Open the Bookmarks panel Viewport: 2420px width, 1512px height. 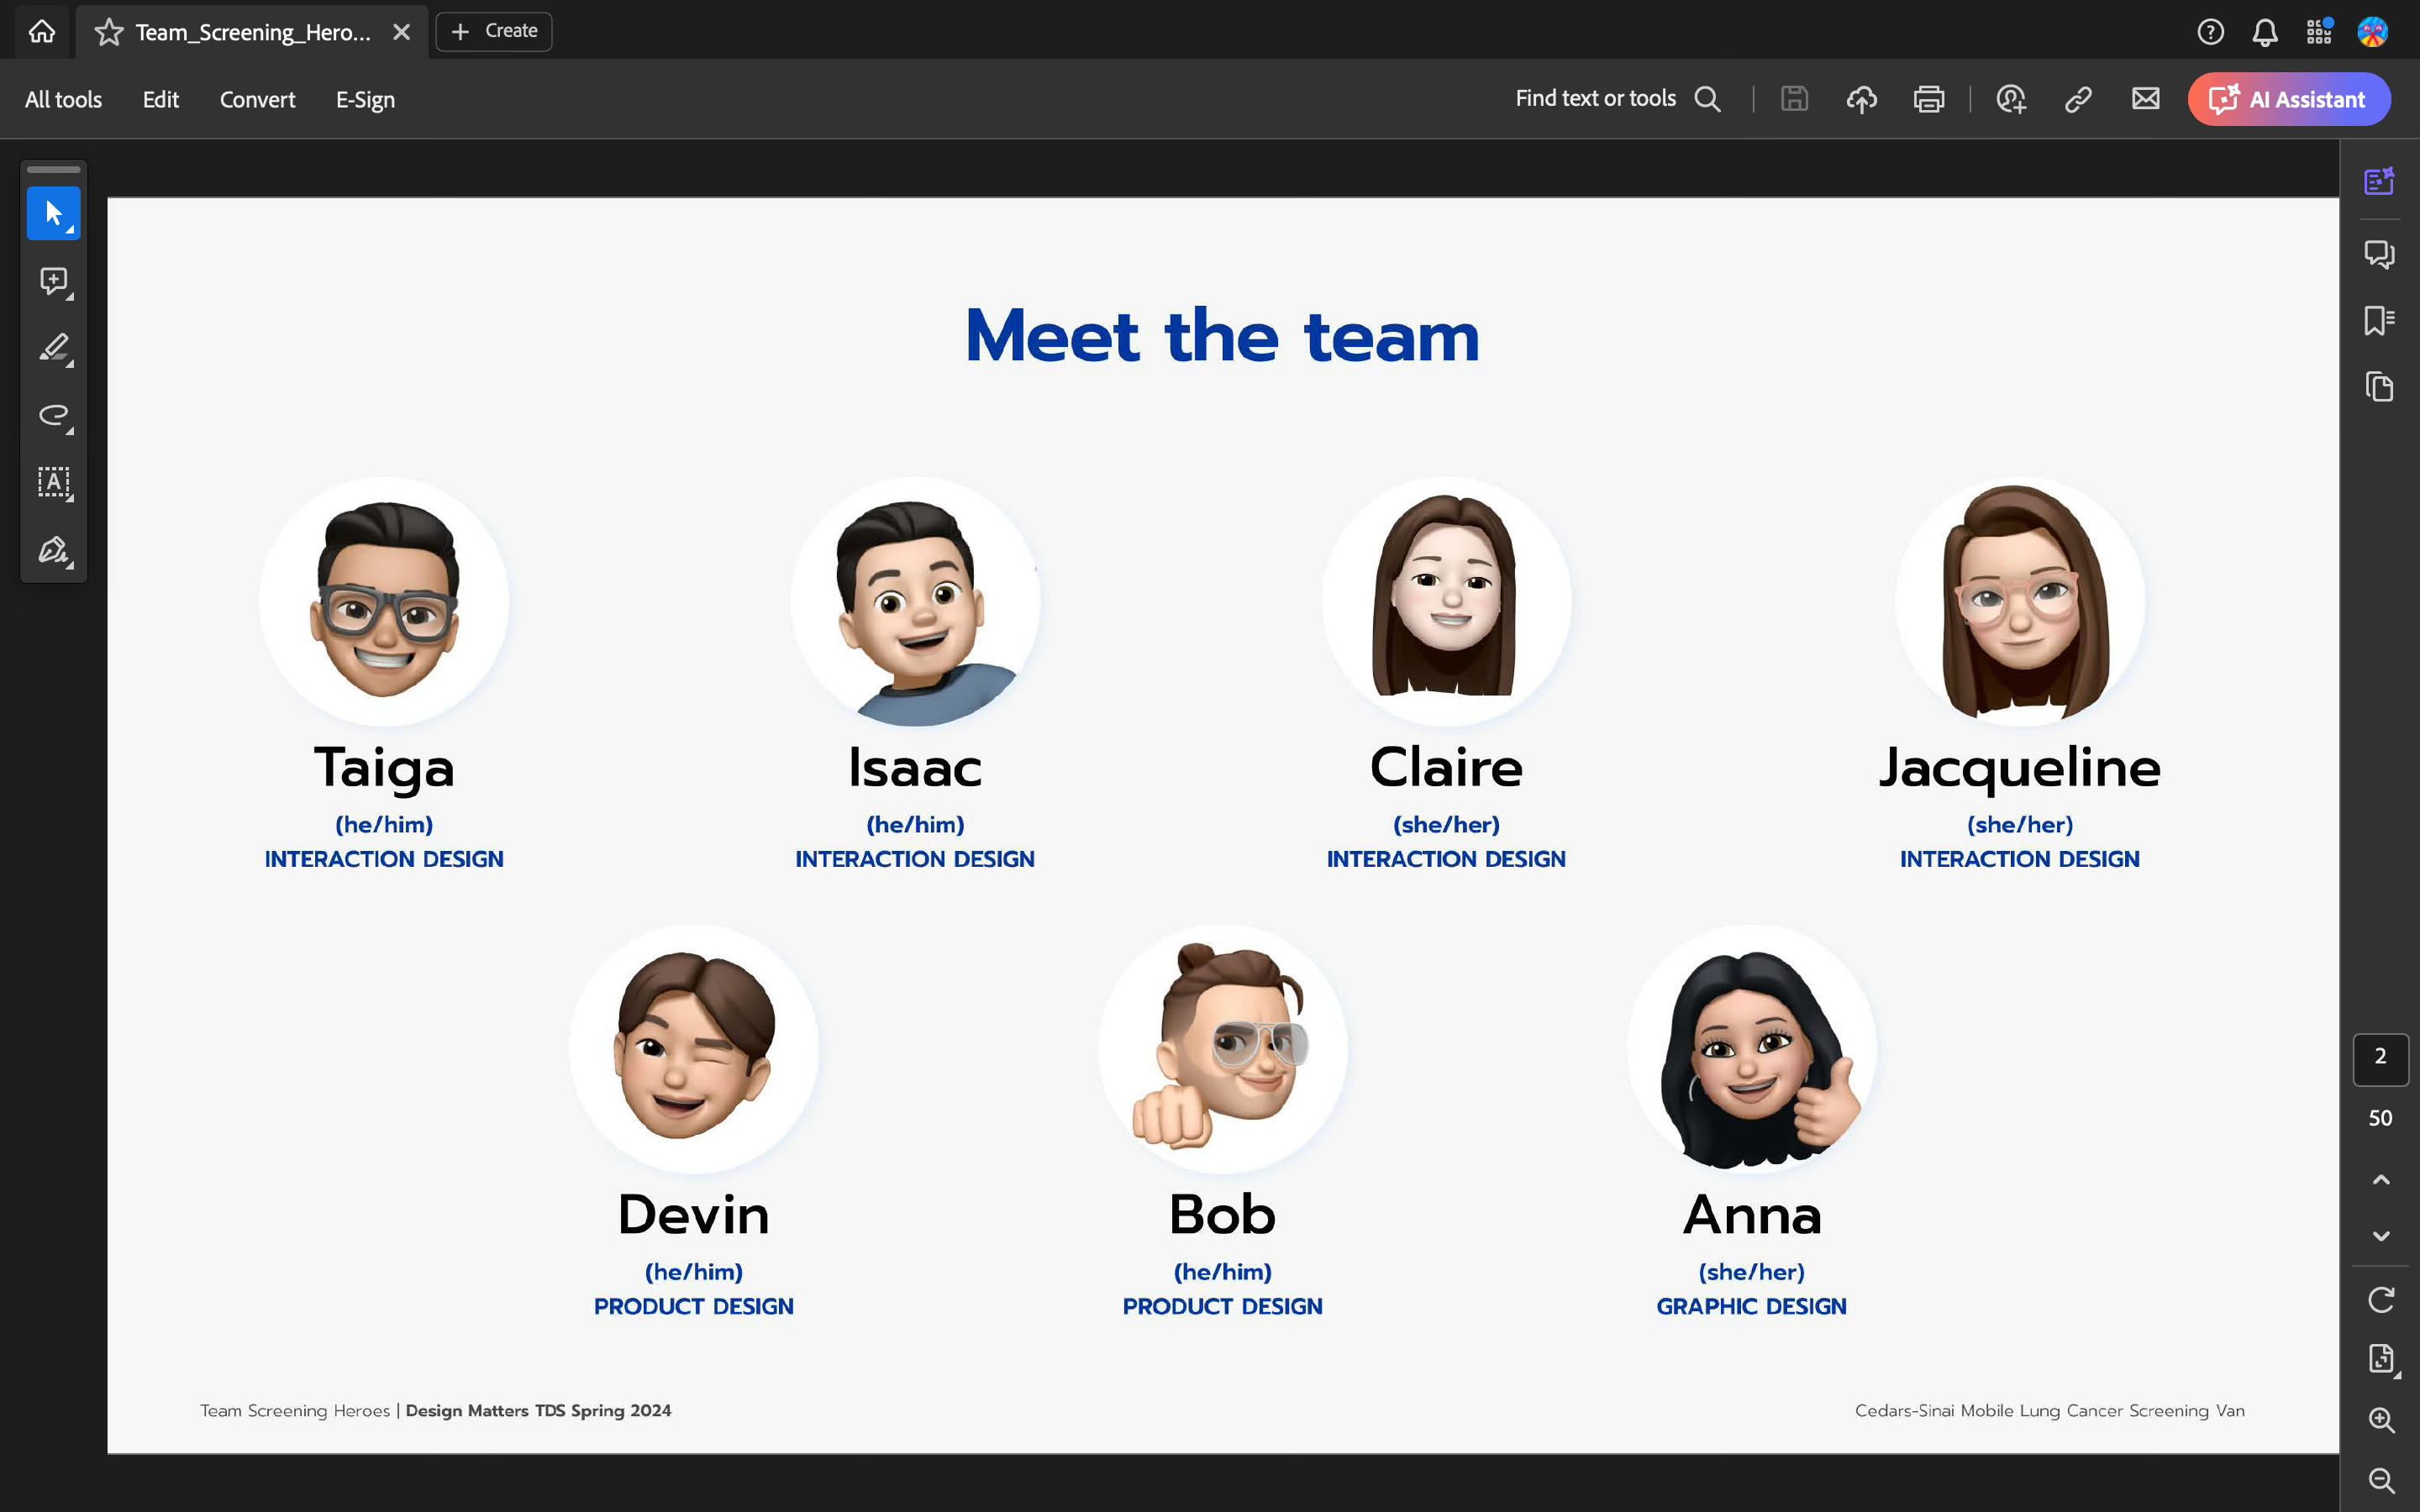(x=2379, y=321)
